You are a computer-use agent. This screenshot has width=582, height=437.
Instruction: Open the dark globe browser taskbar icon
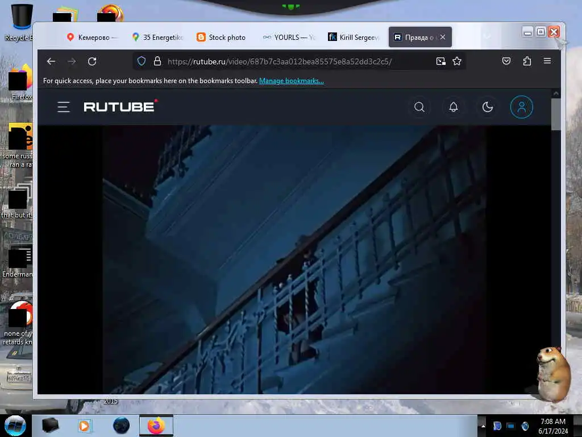tap(121, 426)
